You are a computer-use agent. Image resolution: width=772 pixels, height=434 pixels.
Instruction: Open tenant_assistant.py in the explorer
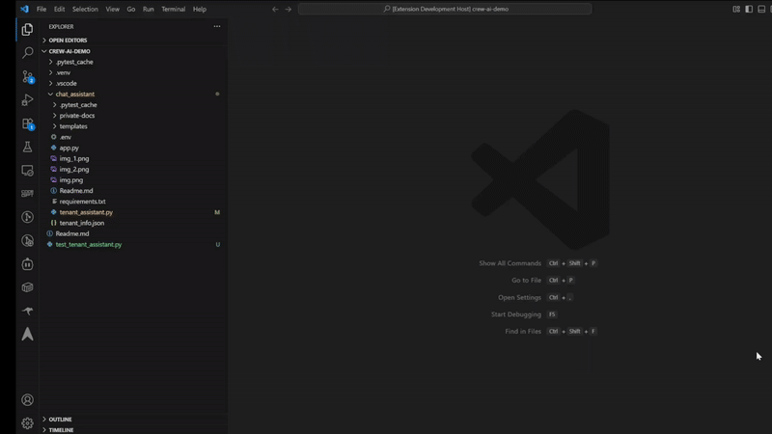pyautogui.click(x=86, y=212)
